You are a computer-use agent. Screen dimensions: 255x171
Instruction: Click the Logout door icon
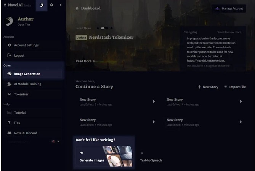click(9, 55)
